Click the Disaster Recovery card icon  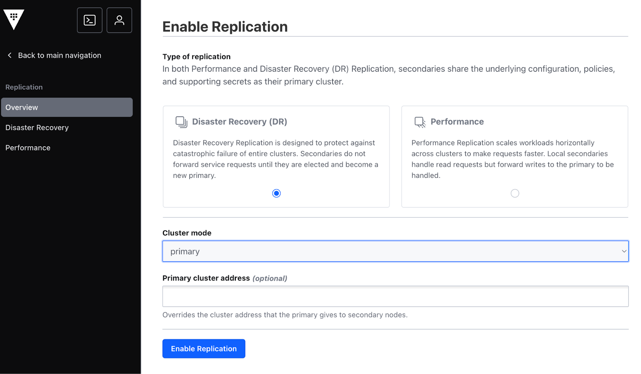click(181, 122)
